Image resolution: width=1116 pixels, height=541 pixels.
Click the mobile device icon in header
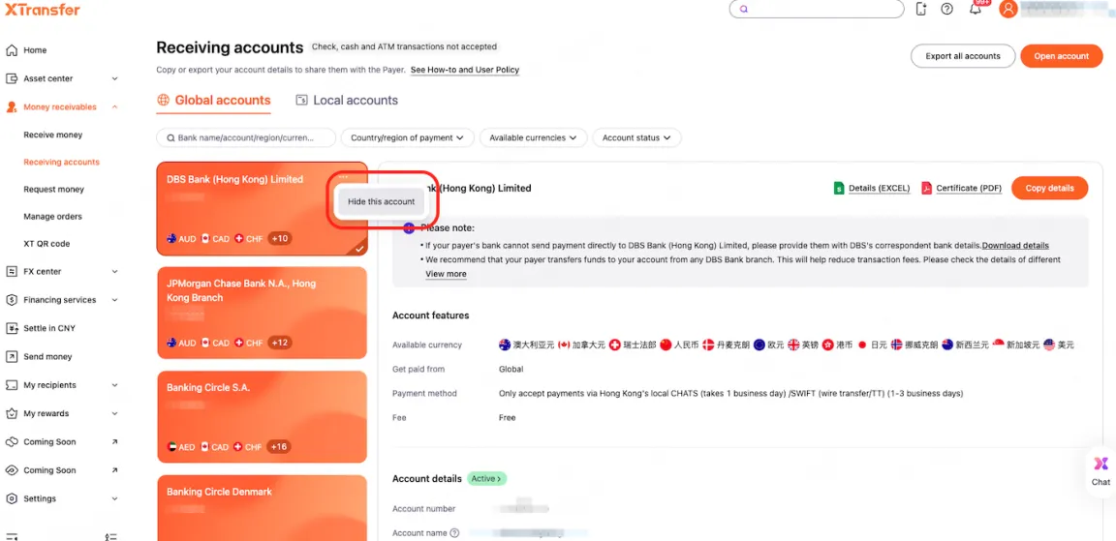coord(920,9)
